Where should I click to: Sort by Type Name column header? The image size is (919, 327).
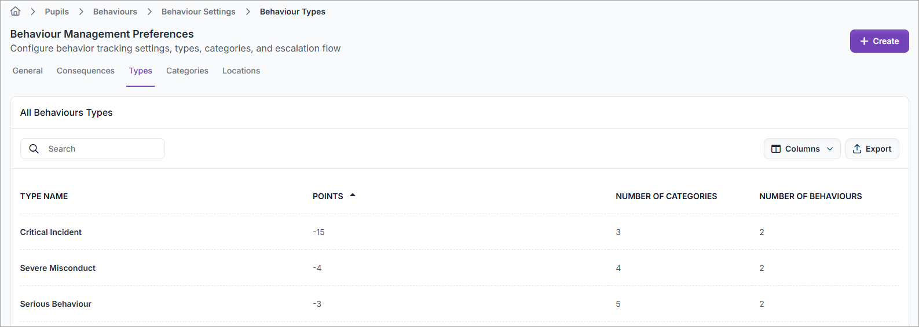tap(44, 196)
